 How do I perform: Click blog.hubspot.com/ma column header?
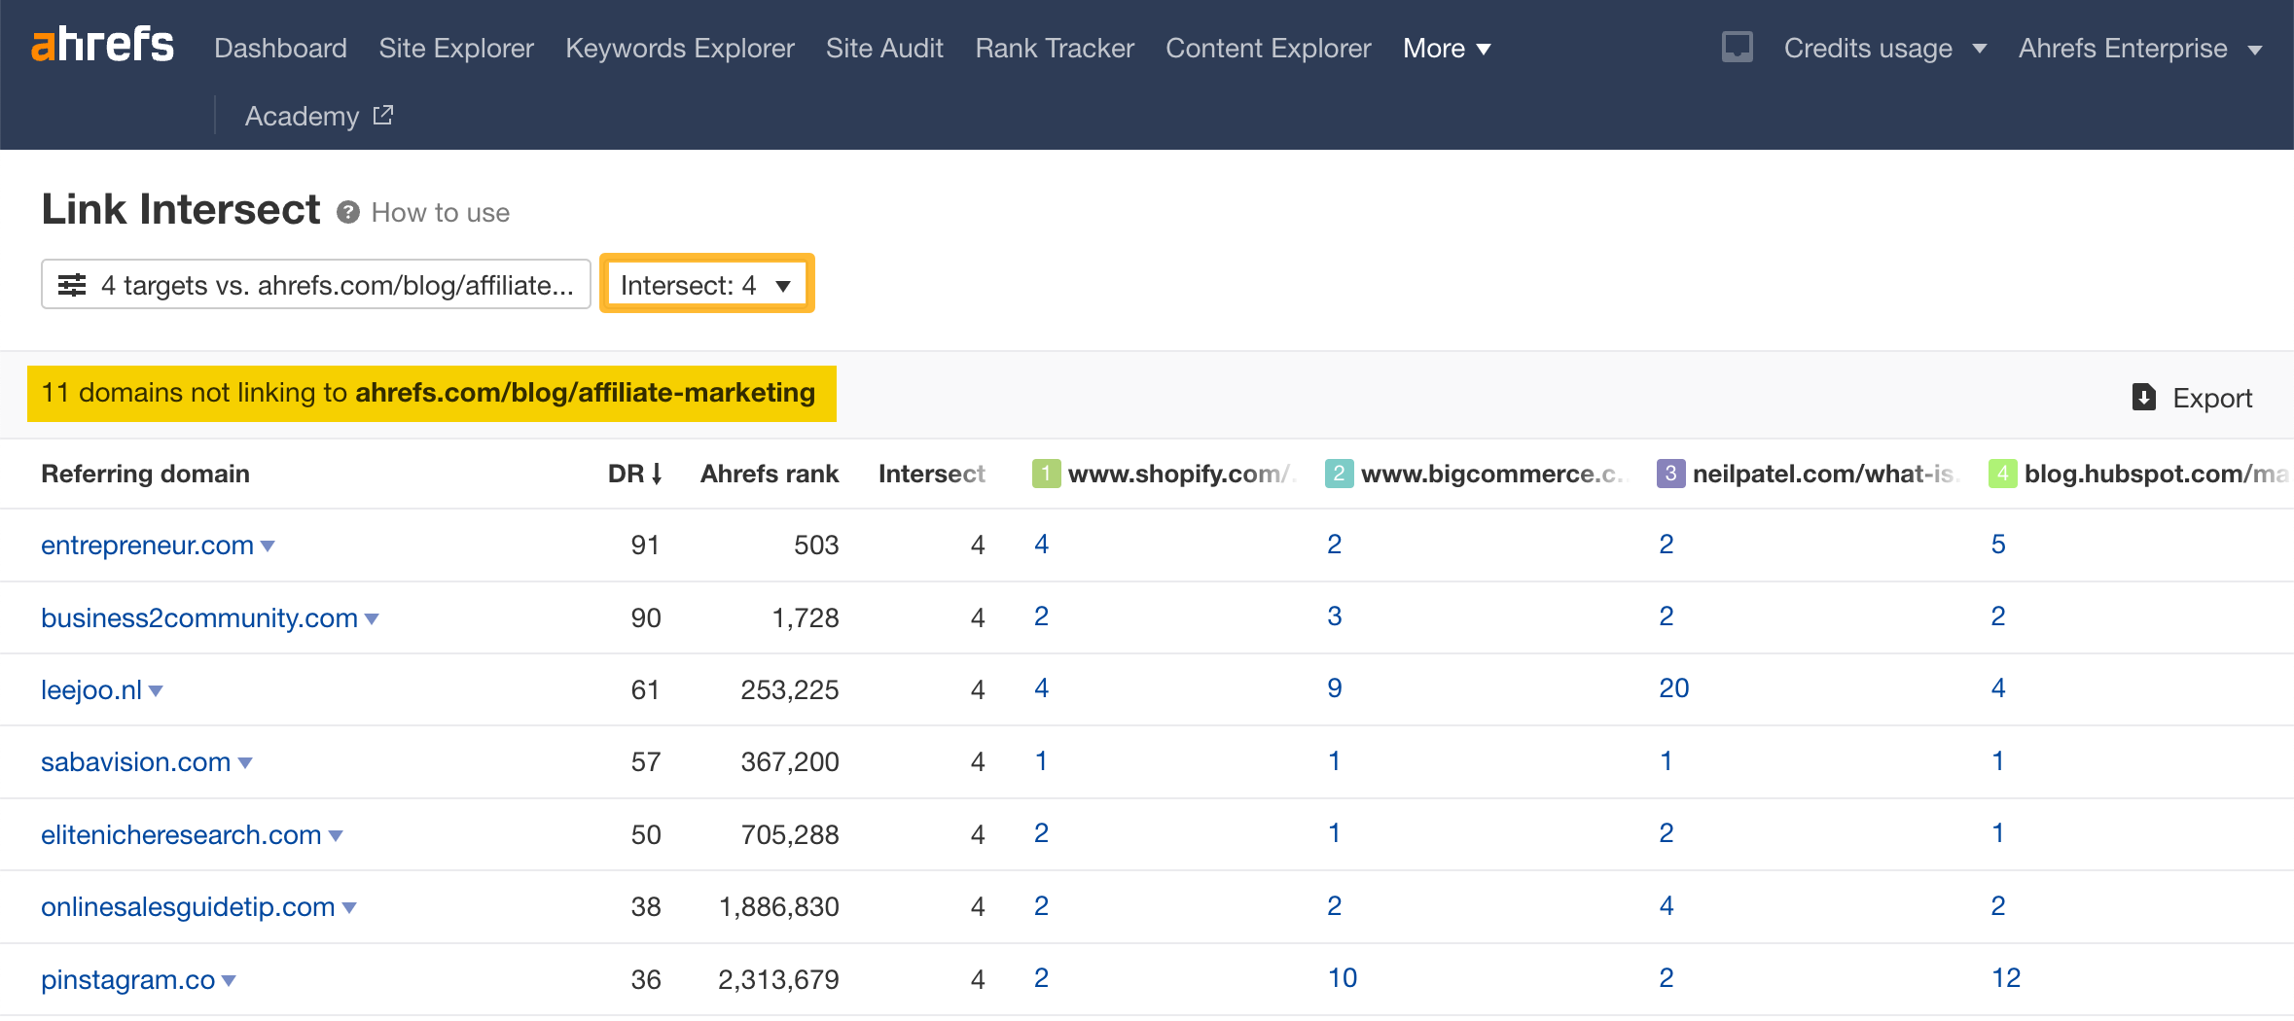click(x=2156, y=474)
